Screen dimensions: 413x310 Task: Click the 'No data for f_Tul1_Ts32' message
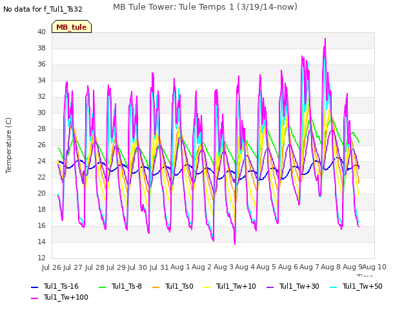click(43, 9)
